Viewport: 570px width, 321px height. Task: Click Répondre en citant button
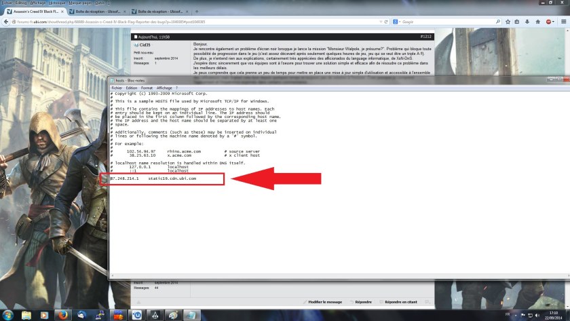click(x=398, y=302)
